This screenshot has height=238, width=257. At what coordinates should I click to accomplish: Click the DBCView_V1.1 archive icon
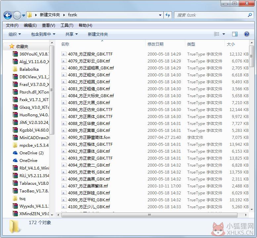(x=15, y=77)
